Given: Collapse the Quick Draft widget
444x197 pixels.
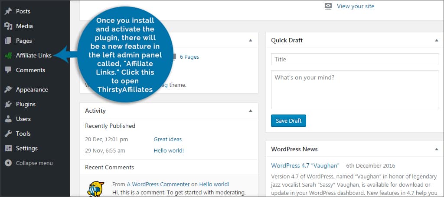Looking at the screenshot, I should point(436,40).
